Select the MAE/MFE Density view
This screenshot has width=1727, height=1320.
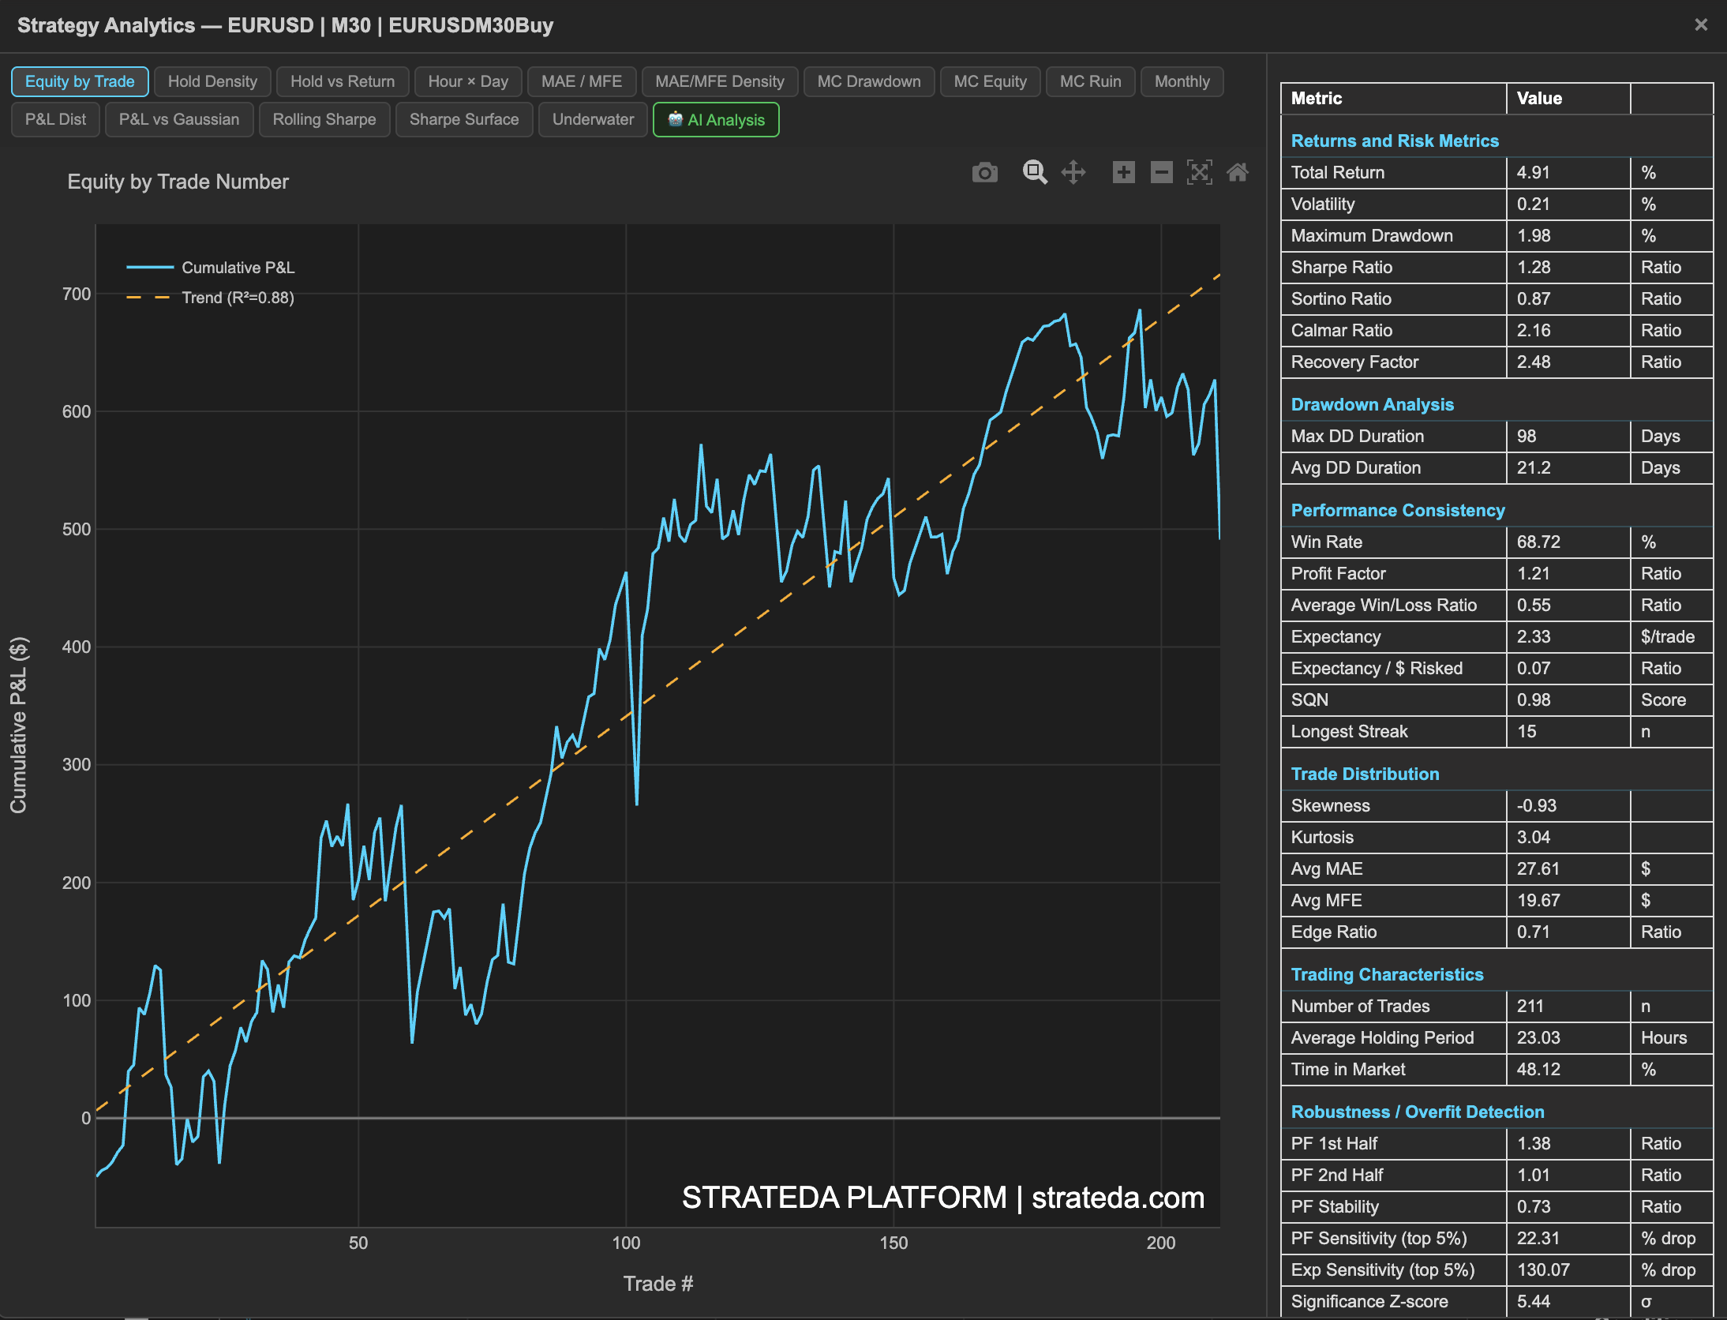(x=719, y=81)
